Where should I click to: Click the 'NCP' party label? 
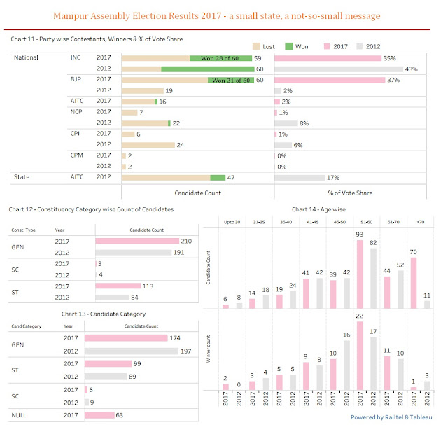pos(76,112)
